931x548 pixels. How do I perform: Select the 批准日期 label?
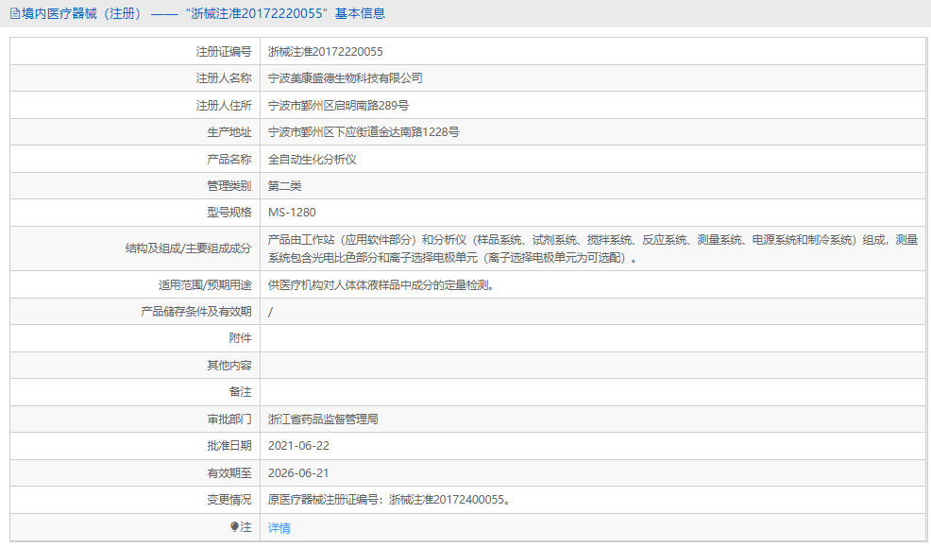pyautogui.click(x=229, y=446)
